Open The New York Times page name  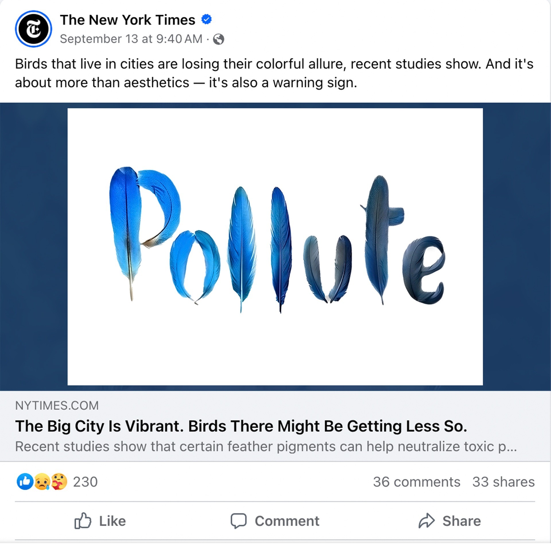[x=128, y=20]
